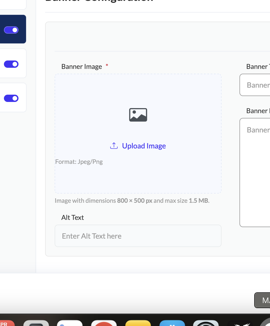Click the upload arrow icon beside Upload Image
This screenshot has height=326, width=270.
(x=114, y=146)
